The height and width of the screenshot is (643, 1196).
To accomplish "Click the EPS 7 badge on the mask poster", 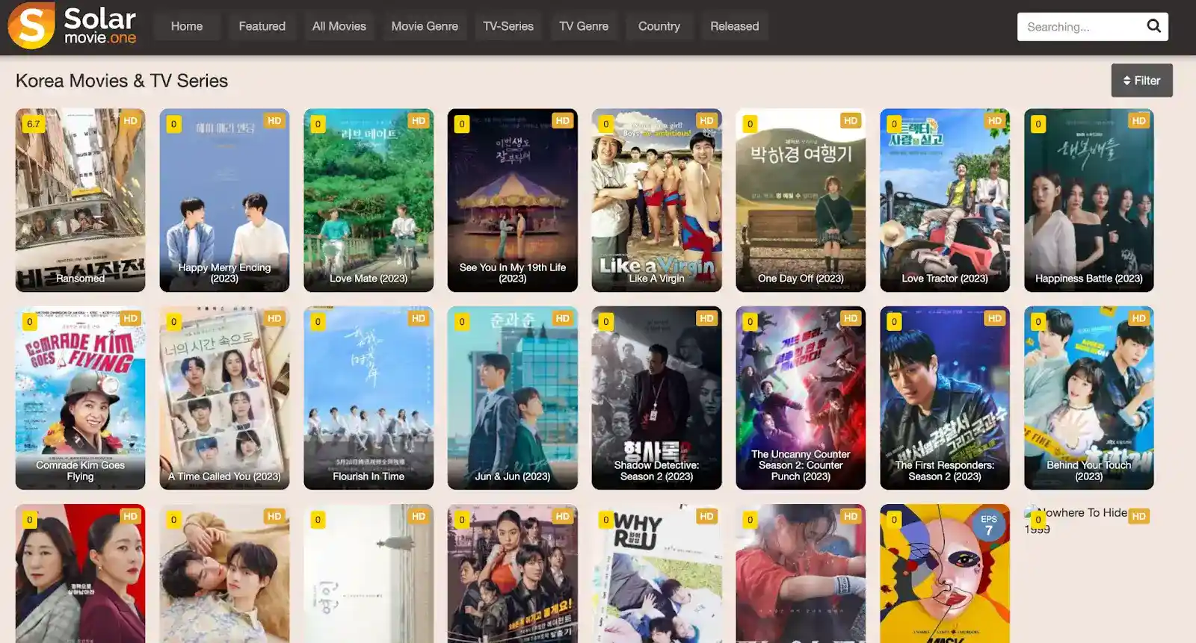I will click(988, 525).
